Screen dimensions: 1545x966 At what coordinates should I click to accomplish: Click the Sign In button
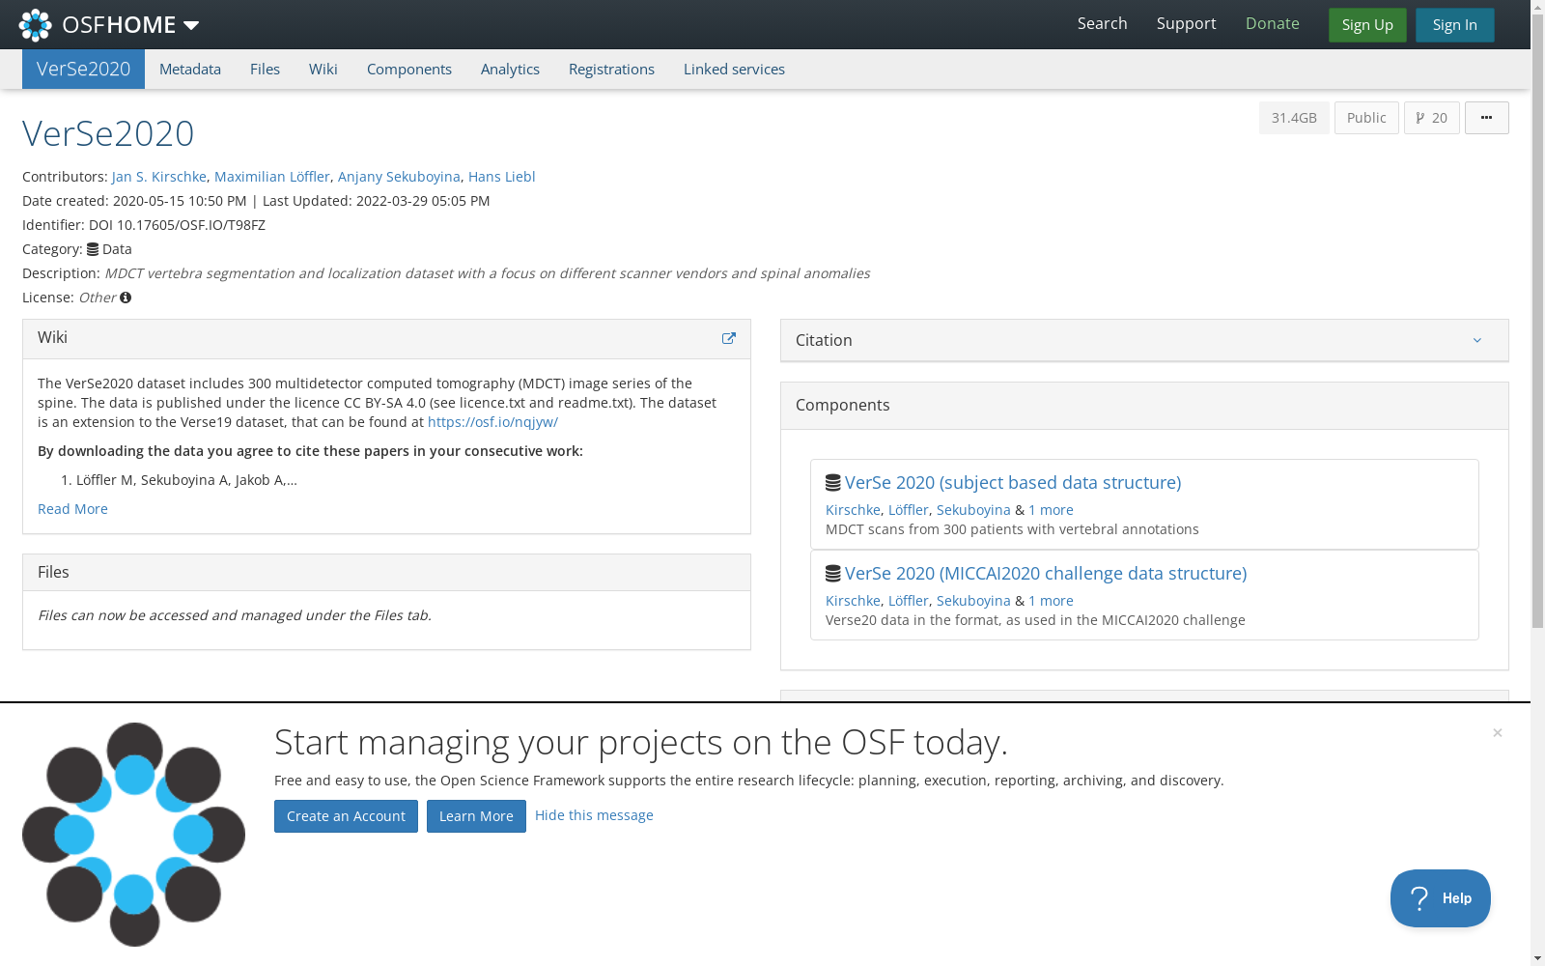[x=1454, y=25]
